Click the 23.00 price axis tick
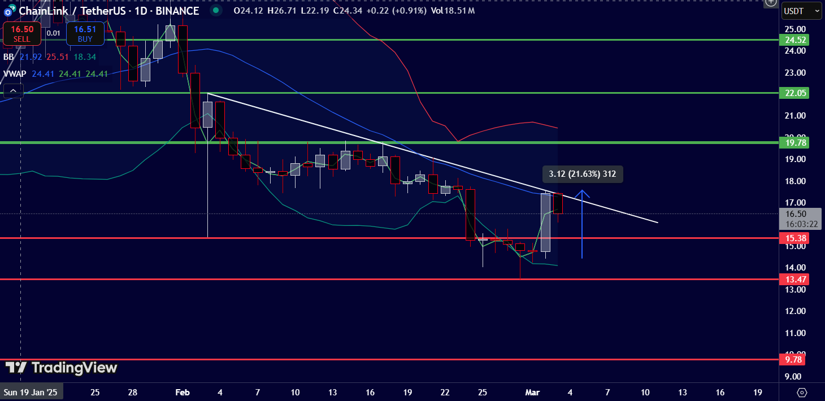 (795, 73)
